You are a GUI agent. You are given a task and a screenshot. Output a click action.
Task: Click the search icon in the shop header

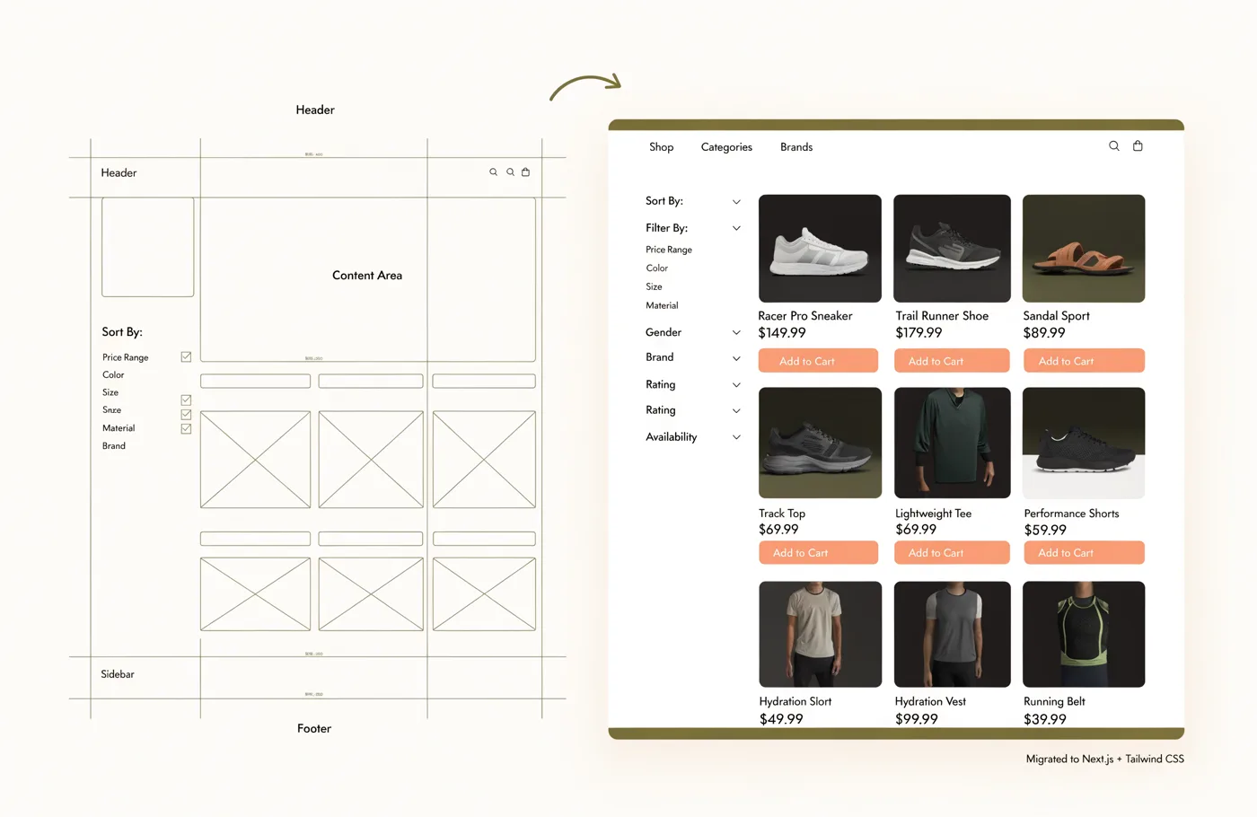1114,145
